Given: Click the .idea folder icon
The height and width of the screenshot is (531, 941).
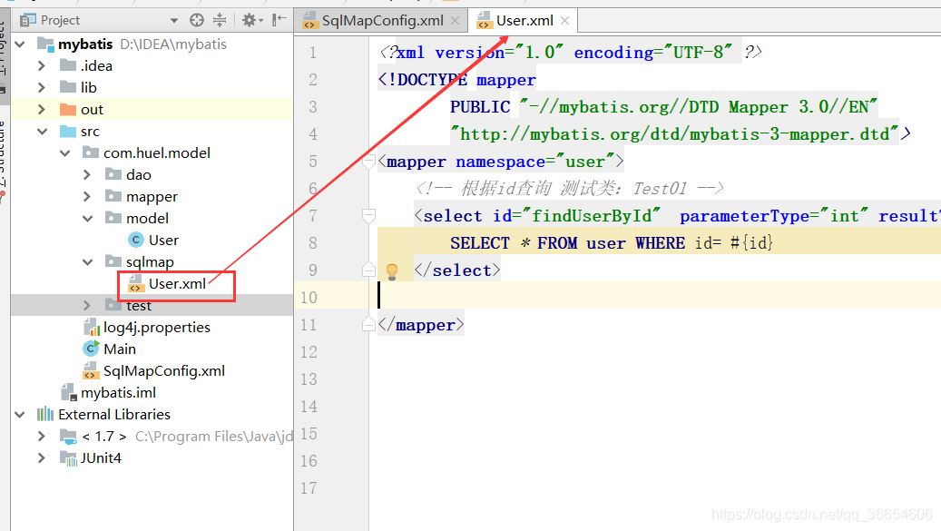Looking at the screenshot, I should [x=68, y=65].
